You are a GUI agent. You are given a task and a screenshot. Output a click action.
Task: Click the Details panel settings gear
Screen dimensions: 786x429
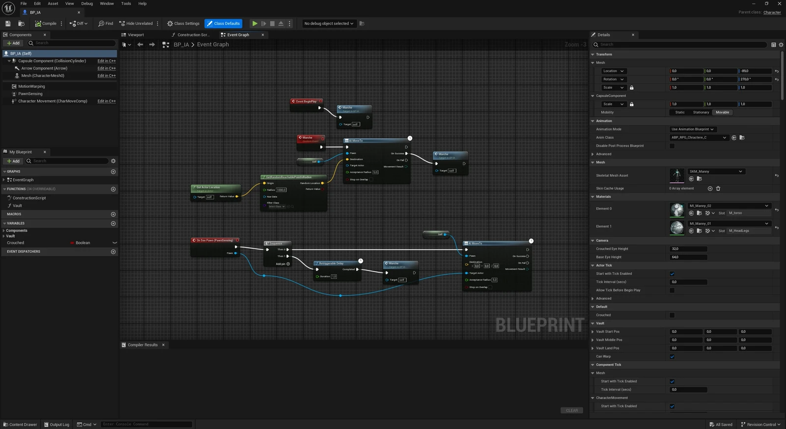coord(781,45)
